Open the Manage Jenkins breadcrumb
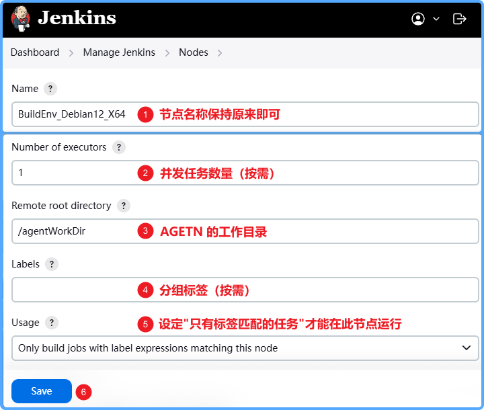The image size is (484, 410). click(119, 52)
